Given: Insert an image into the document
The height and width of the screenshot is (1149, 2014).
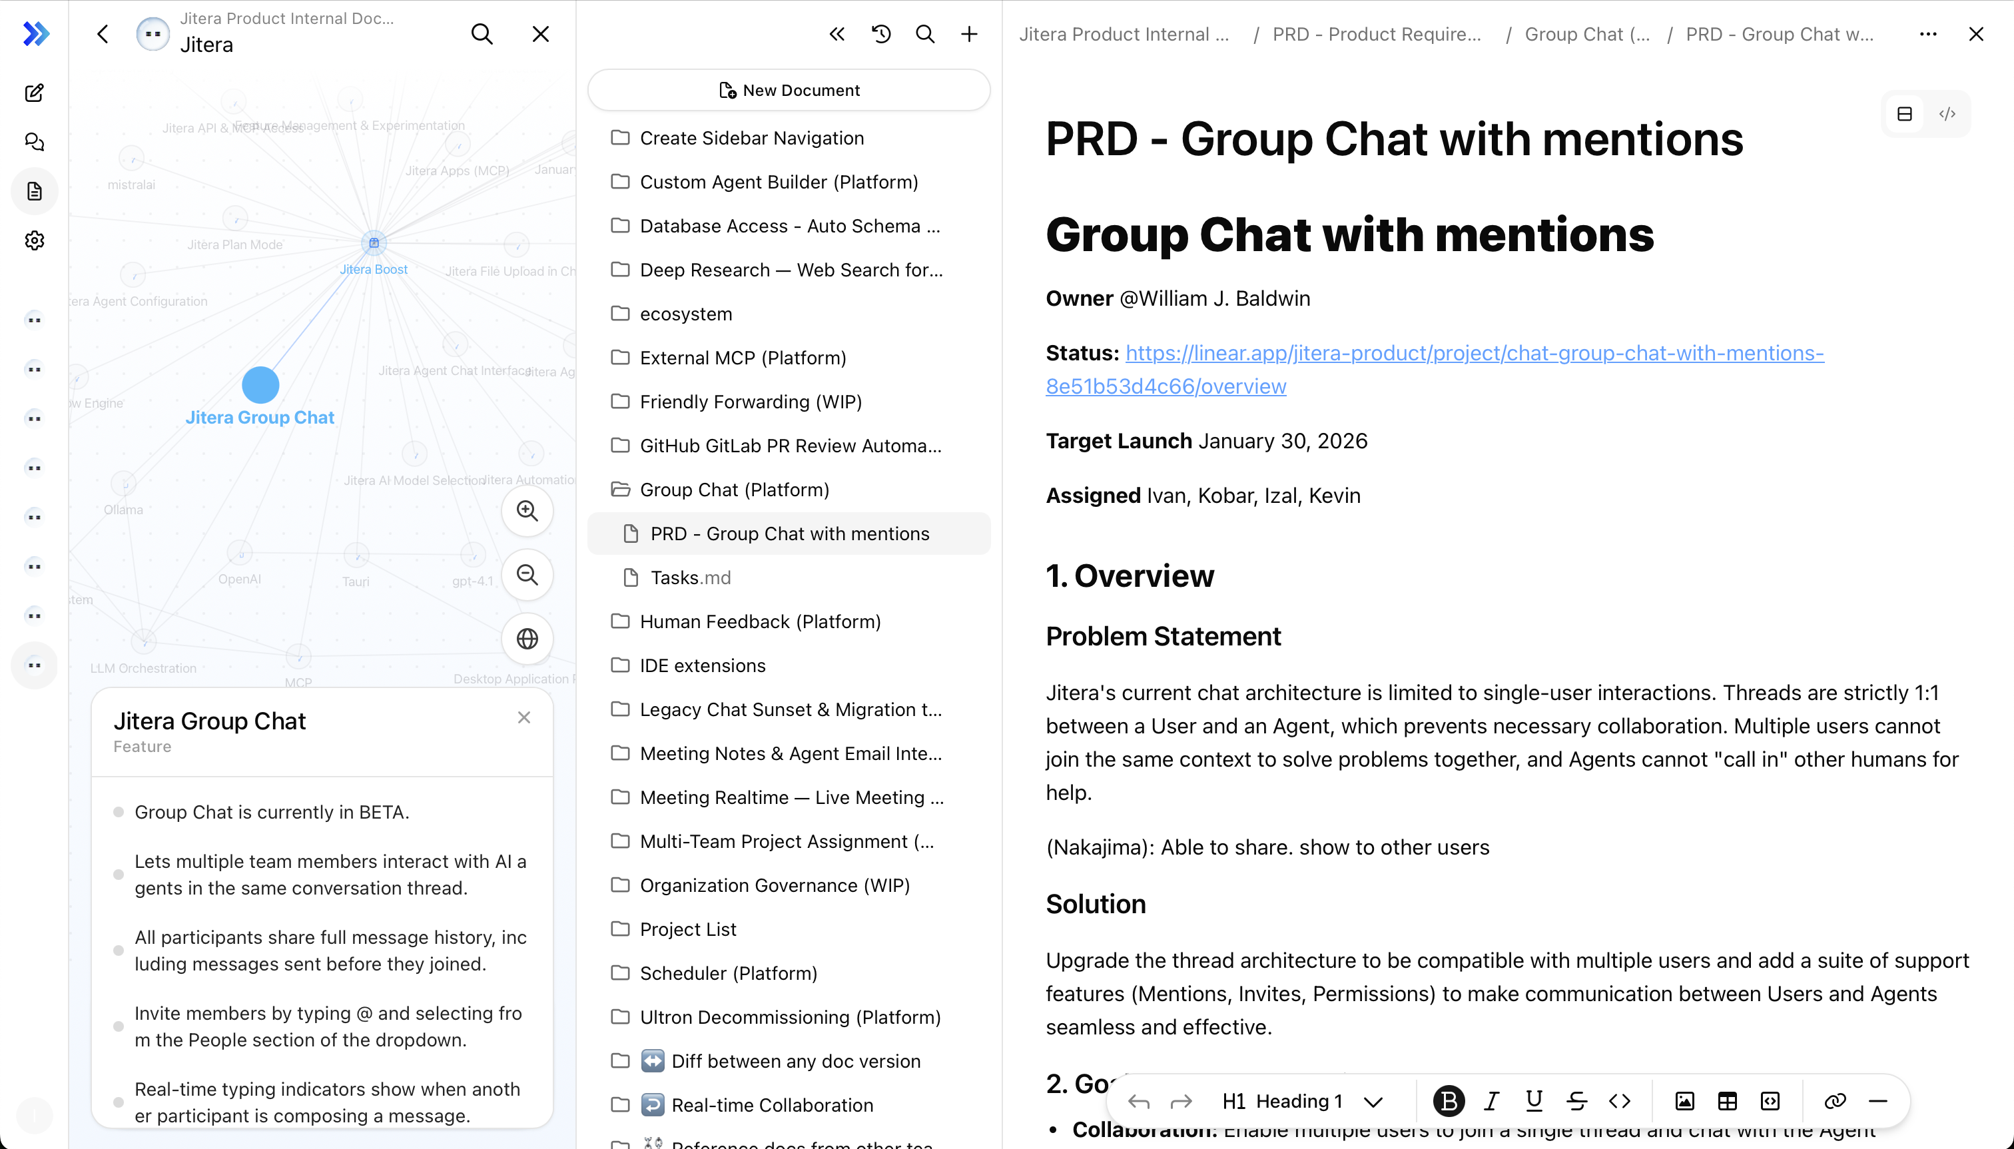Looking at the screenshot, I should click(1684, 1100).
